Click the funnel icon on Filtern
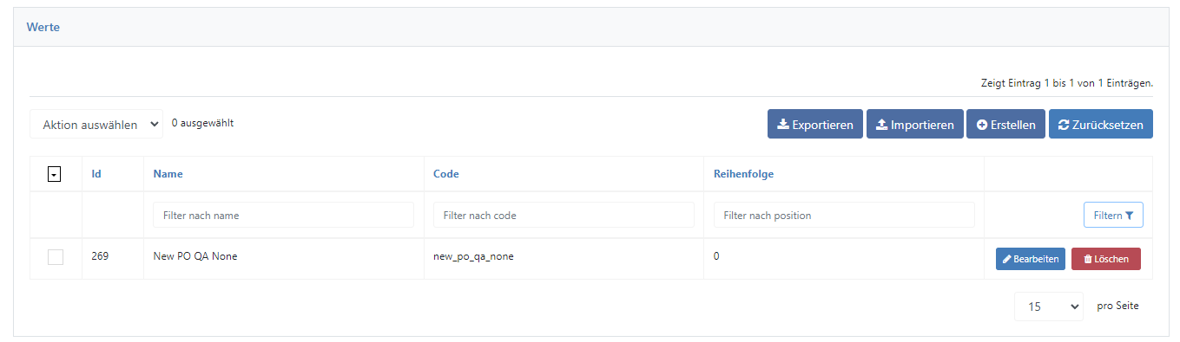 (1129, 216)
